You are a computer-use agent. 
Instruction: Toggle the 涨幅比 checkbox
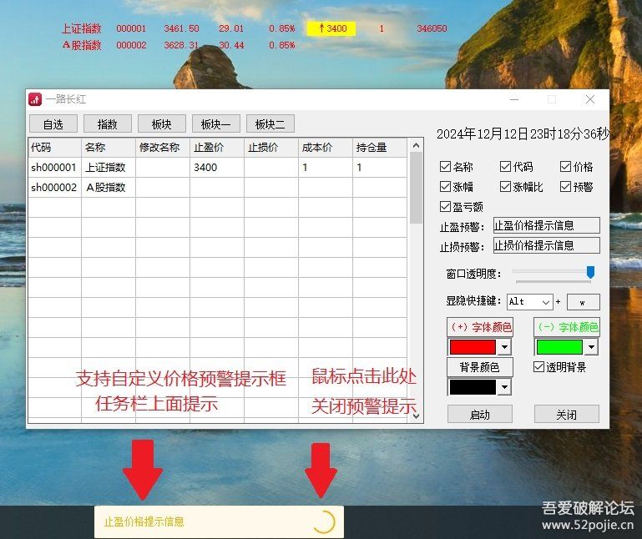point(506,187)
